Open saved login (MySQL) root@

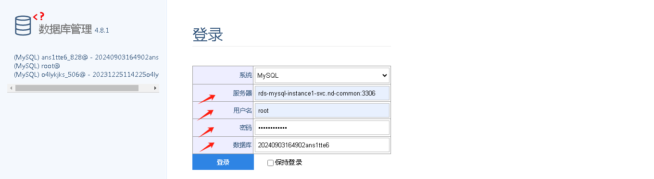(x=37, y=66)
